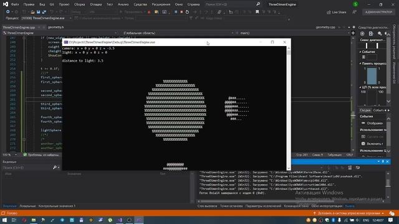Viewport: 399px width, 224px height.
Task: Click the save session icon in diagnostic tools
Action: [x=371, y=34]
